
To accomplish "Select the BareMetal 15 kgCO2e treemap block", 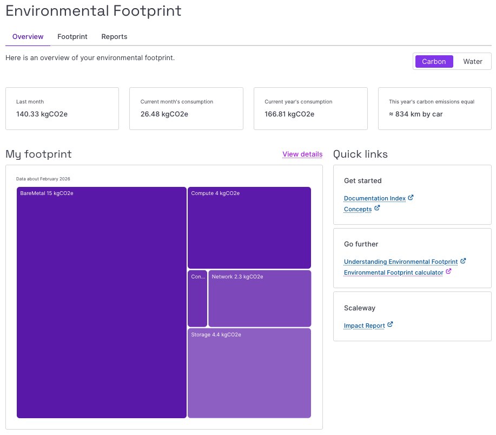I will coord(102,302).
